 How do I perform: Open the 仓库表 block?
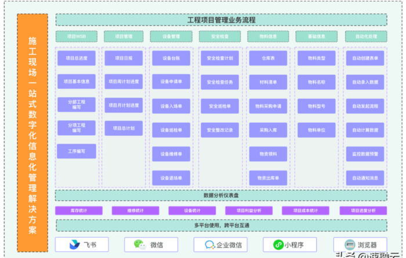click(268, 58)
